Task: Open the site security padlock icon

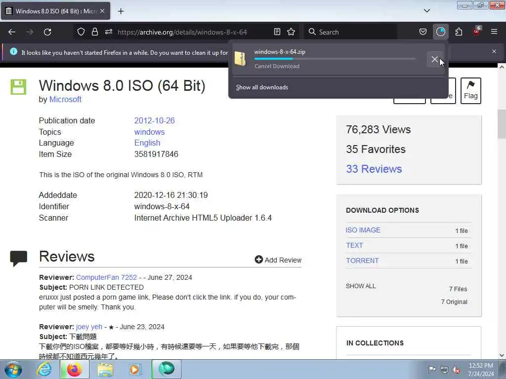Action: [x=94, y=32]
